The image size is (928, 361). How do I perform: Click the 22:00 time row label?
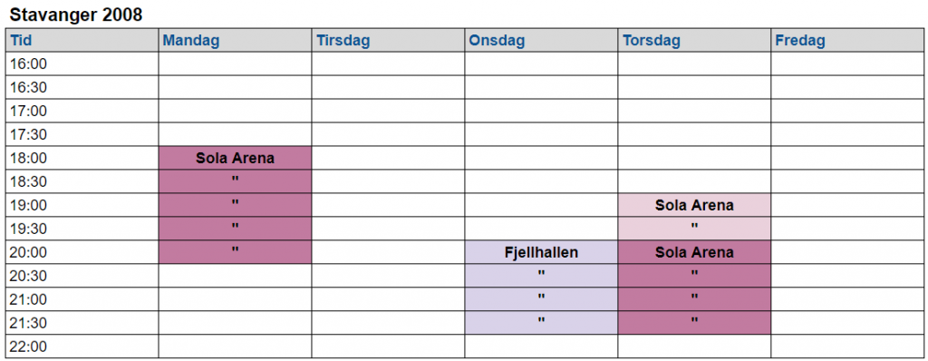(82, 346)
